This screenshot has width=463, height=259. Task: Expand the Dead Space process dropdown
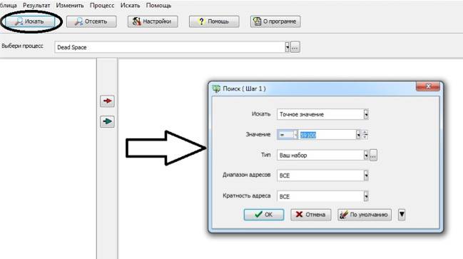(x=287, y=47)
